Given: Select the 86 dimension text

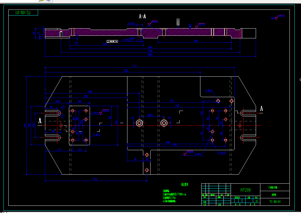Looking at the screenshot, I should pos(80,101).
